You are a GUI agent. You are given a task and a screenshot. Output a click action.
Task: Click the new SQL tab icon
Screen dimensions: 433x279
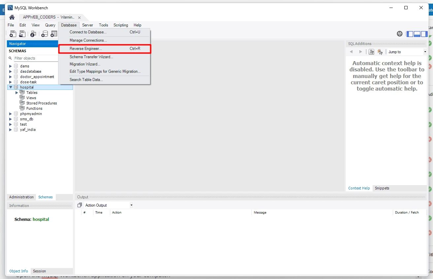pyautogui.click(x=13, y=34)
